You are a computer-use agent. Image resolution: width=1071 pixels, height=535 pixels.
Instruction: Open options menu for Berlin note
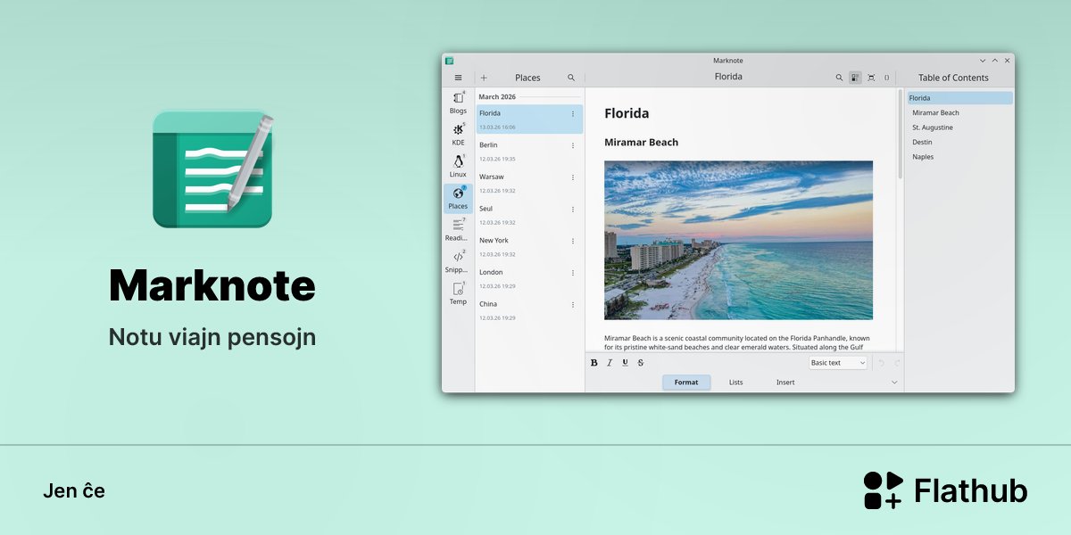pos(573,145)
